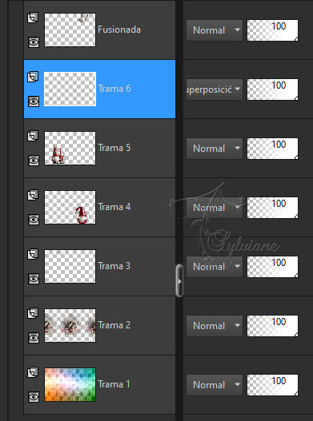Open blend mode dropdown for Trama 6
Viewport: 313px width, 421px height.
pyautogui.click(x=215, y=89)
